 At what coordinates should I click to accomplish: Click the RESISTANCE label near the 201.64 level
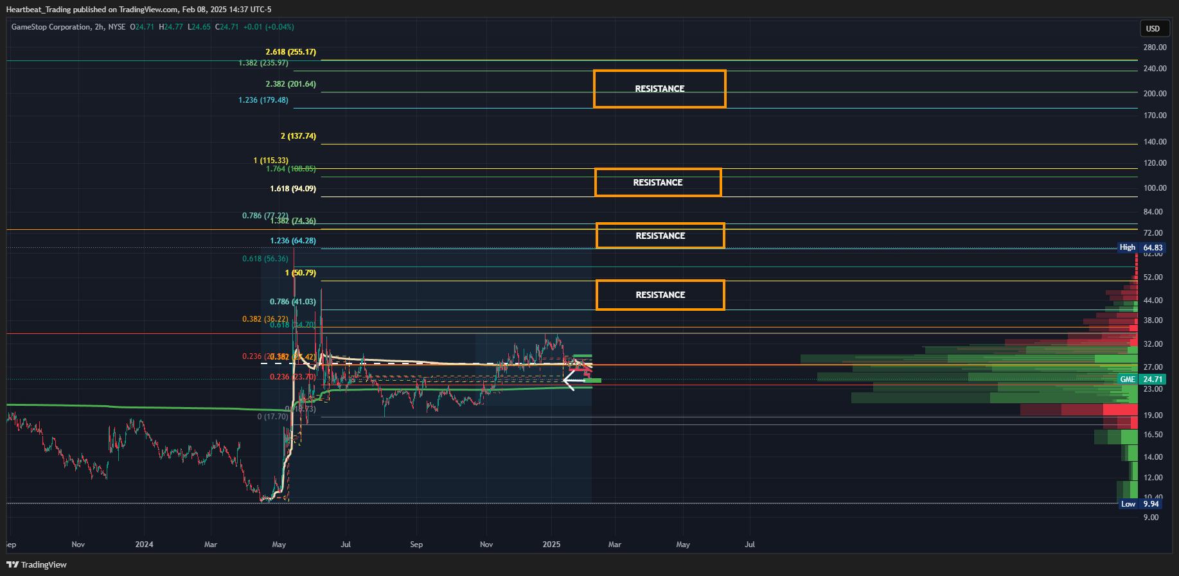pos(660,89)
